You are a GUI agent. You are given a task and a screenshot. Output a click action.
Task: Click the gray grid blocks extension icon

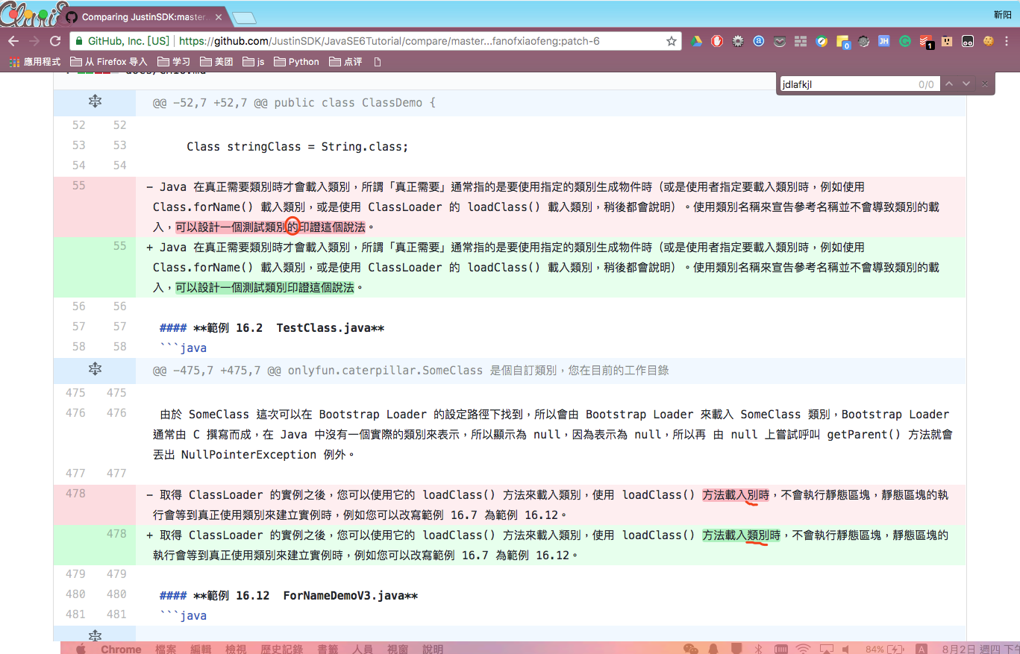click(x=801, y=42)
